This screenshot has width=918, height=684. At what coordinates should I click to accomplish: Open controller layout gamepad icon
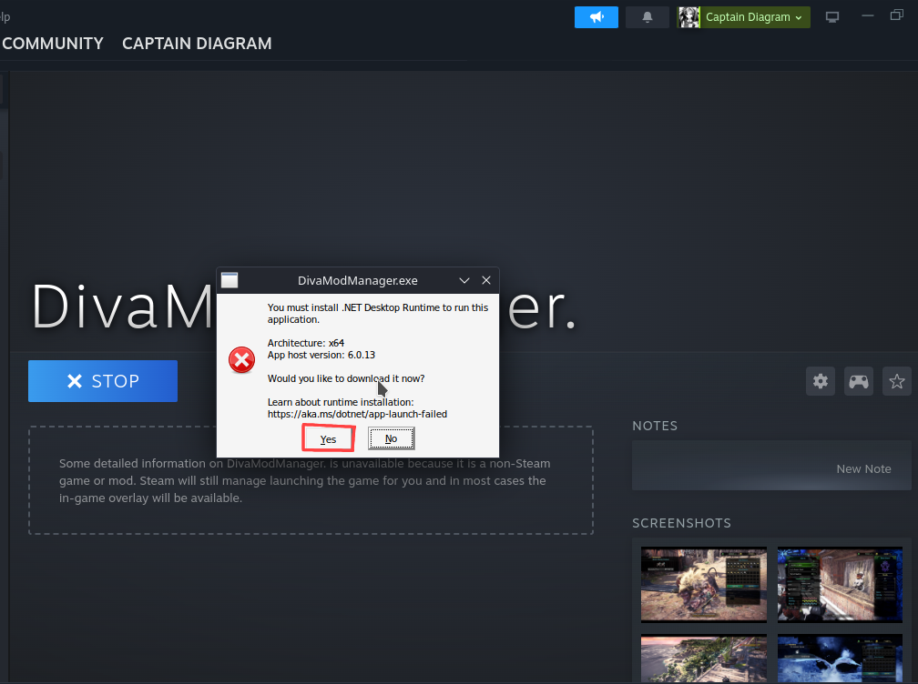(x=858, y=381)
